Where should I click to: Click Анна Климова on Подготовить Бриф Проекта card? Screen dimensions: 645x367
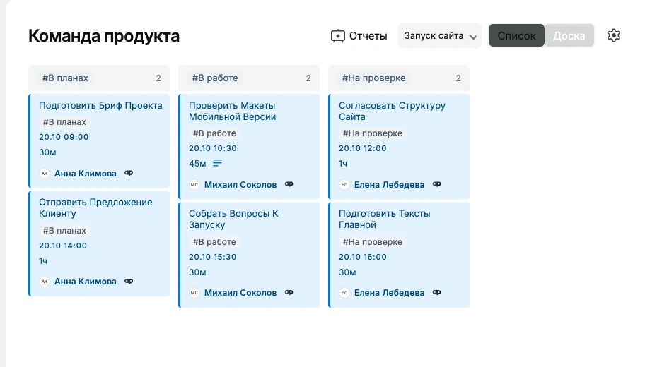tap(86, 173)
